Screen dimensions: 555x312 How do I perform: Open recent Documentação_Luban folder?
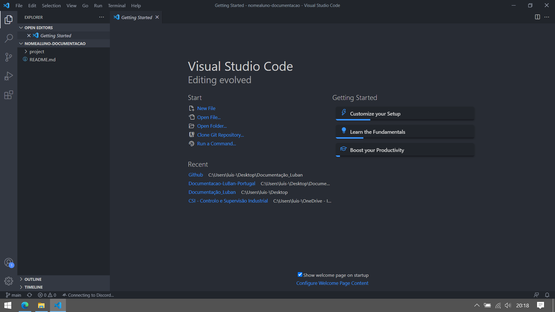[x=212, y=192]
